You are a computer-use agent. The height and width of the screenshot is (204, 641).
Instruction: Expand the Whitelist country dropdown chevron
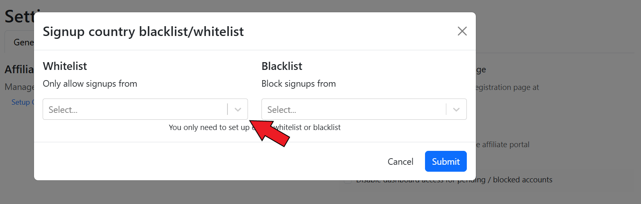click(238, 110)
